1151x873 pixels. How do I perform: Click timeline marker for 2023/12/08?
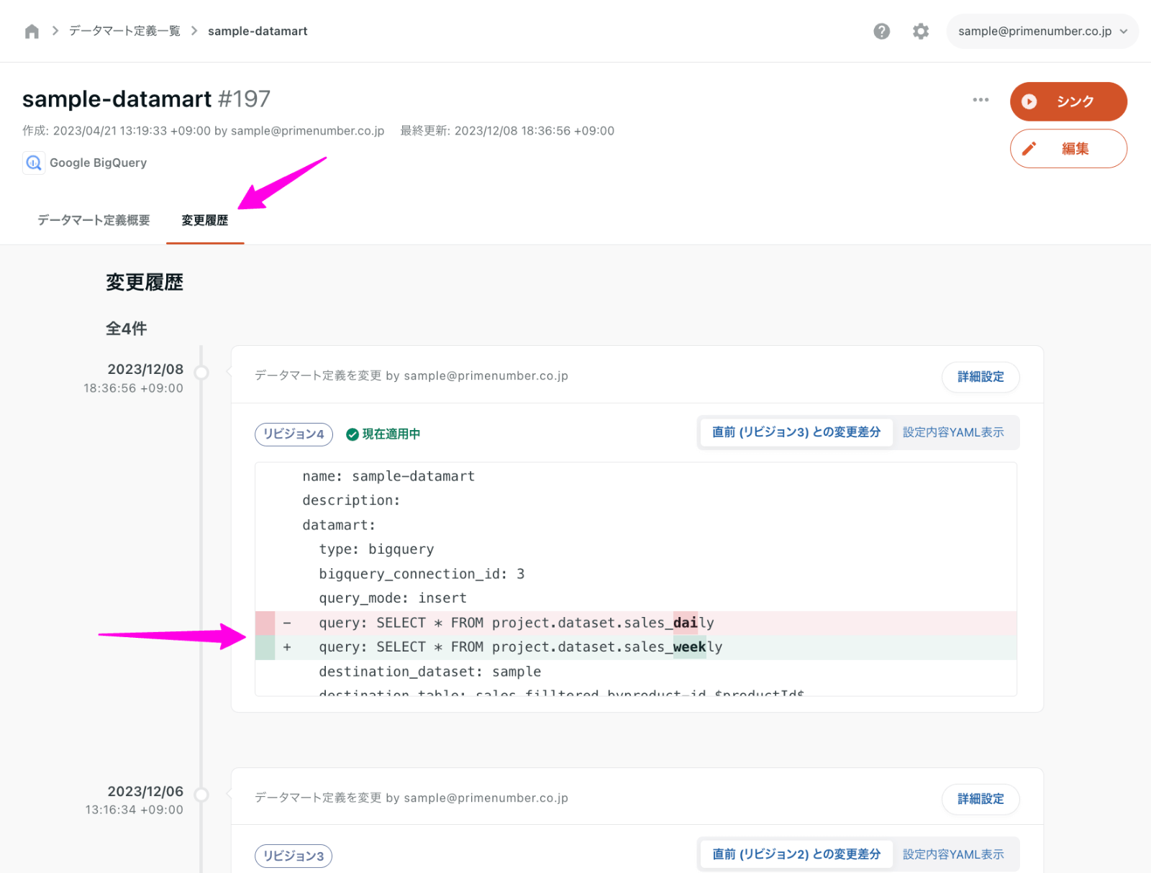(202, 372)
